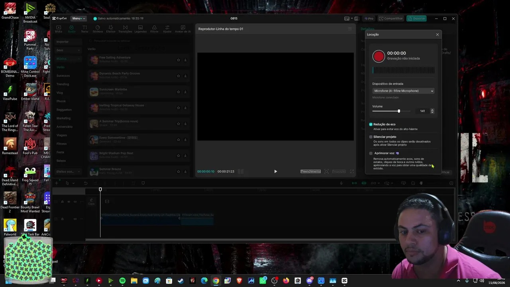This screenshot has height=287, width=510.
Task: Open the CapCut Menu dropdown
Action: (x=78, y=18)
